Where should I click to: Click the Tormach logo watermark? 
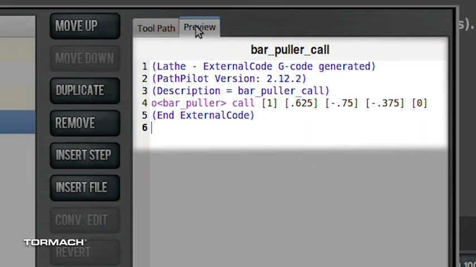click(x=55, y=242)
